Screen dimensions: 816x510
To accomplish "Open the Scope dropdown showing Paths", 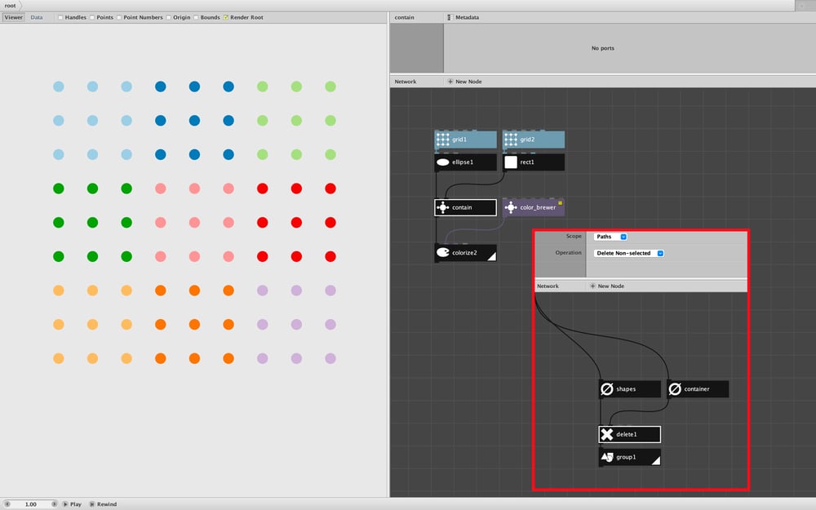I will [610, 237].
